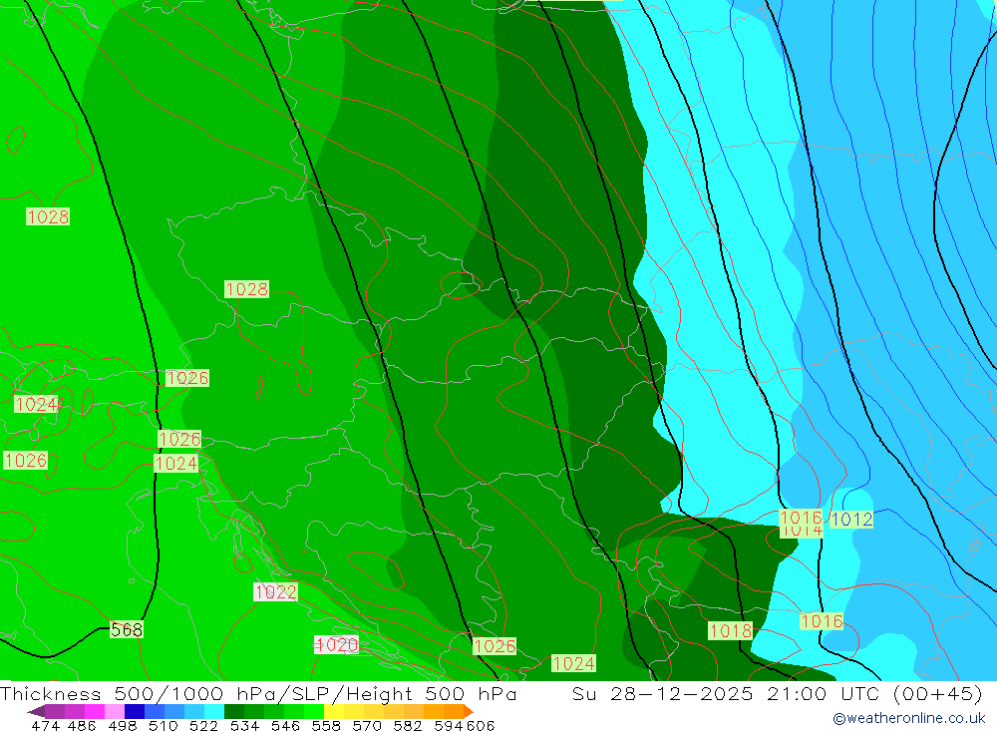Click the purple left arrow of legend
The width and height of the screenshot is (997, 731).
[x=36, y=711]
